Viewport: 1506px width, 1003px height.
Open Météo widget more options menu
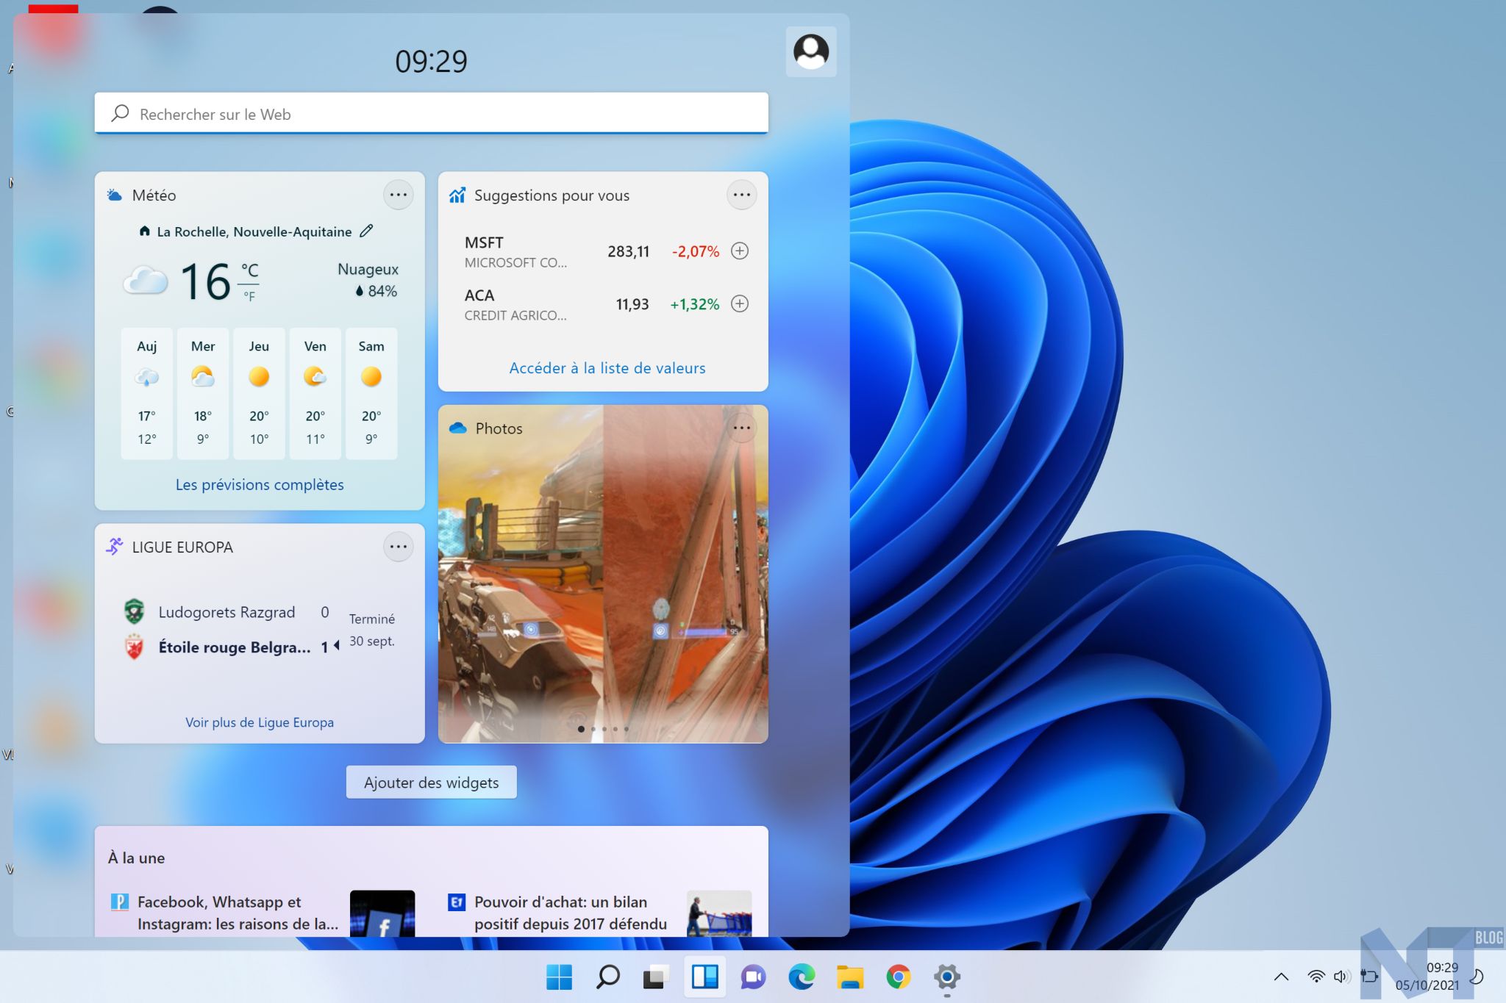(x=398, y=195)
